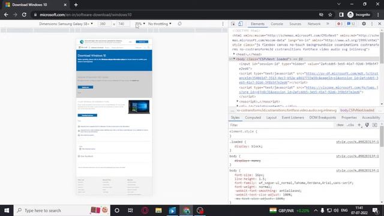This screenshot has height=216, width=384.
Task: Open the Computed styles tab
Action: (253, 118)
